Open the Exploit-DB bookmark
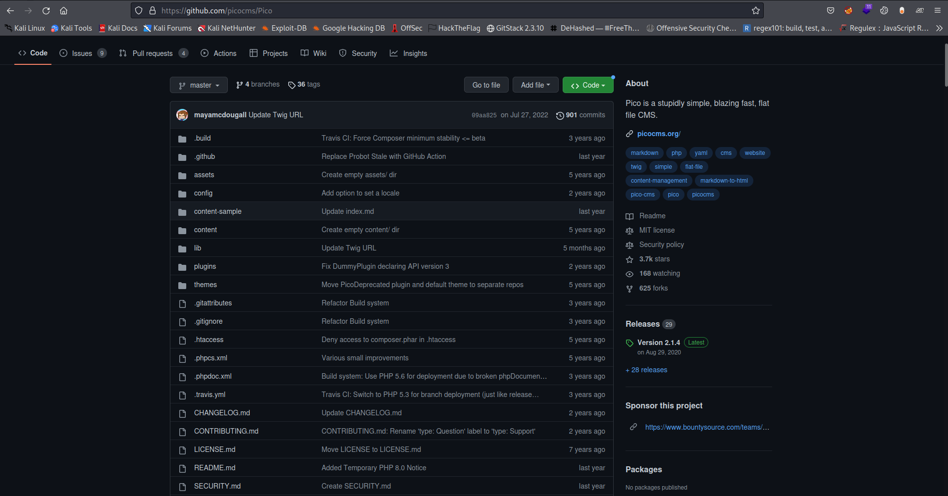 pos(284,28)
